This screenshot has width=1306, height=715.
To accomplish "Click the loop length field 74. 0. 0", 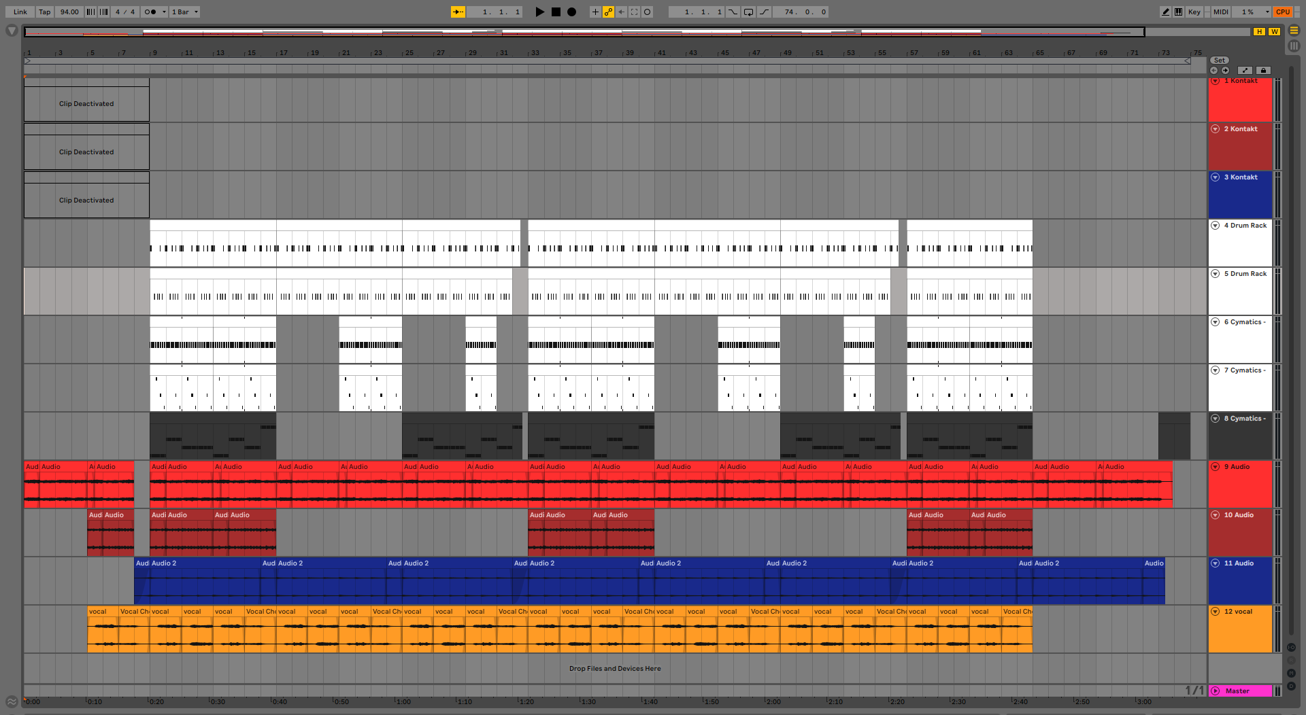I will 801,12.
